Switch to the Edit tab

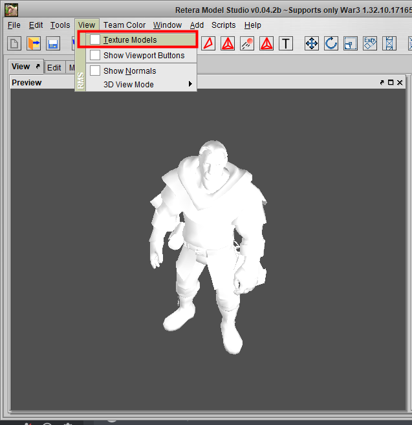54,67
